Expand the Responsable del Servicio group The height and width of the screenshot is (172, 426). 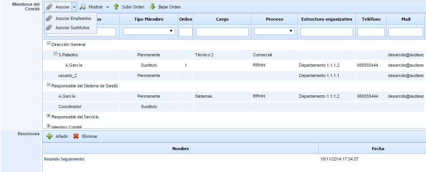48,116
